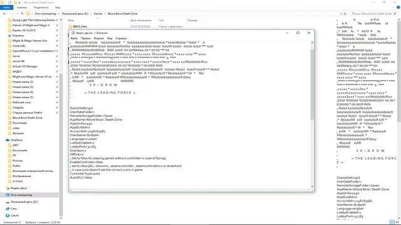Click Language=russian line in Notepad
This screenshot has height=225, width=401.
click(83, 139)
